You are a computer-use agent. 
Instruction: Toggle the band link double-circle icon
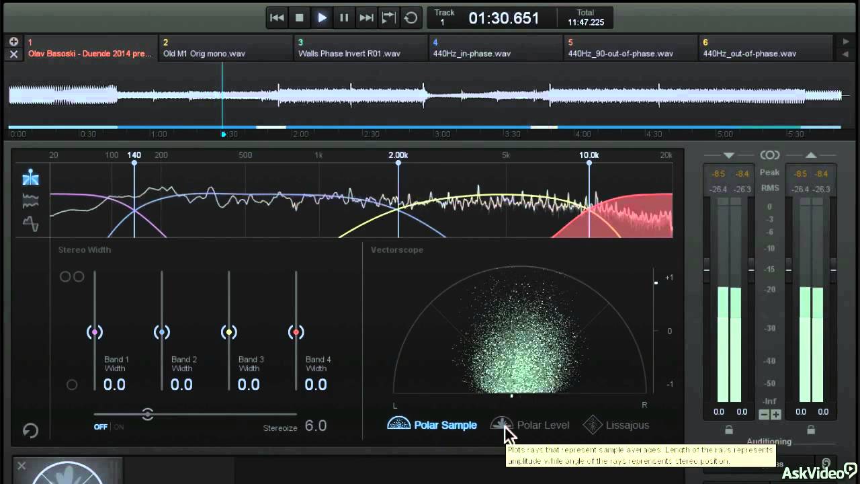(x=72, y=277)
